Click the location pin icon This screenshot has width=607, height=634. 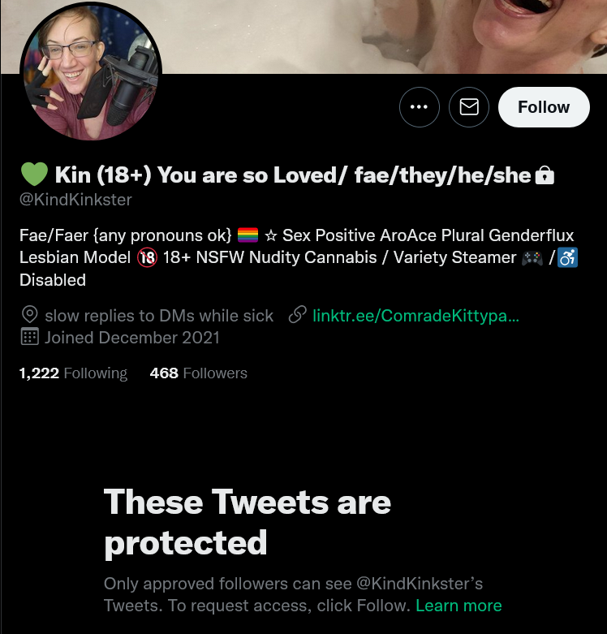click(29, 315)
